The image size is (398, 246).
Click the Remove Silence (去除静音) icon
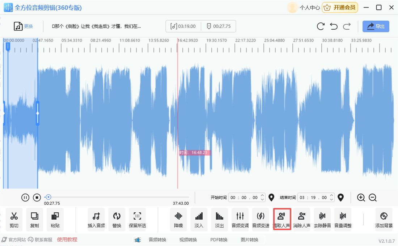[x=322, y=219]
